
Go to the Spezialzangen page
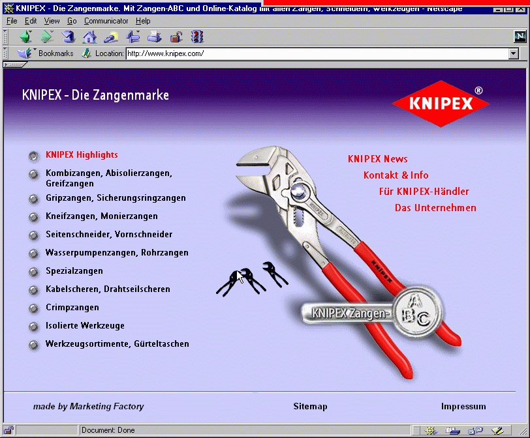click(x=74, y=270)
